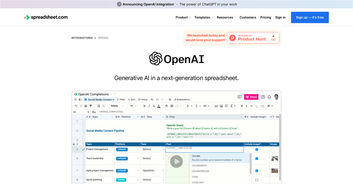Click the pink Share button
This screenshot has height=184, width=353.
(251, 97)
